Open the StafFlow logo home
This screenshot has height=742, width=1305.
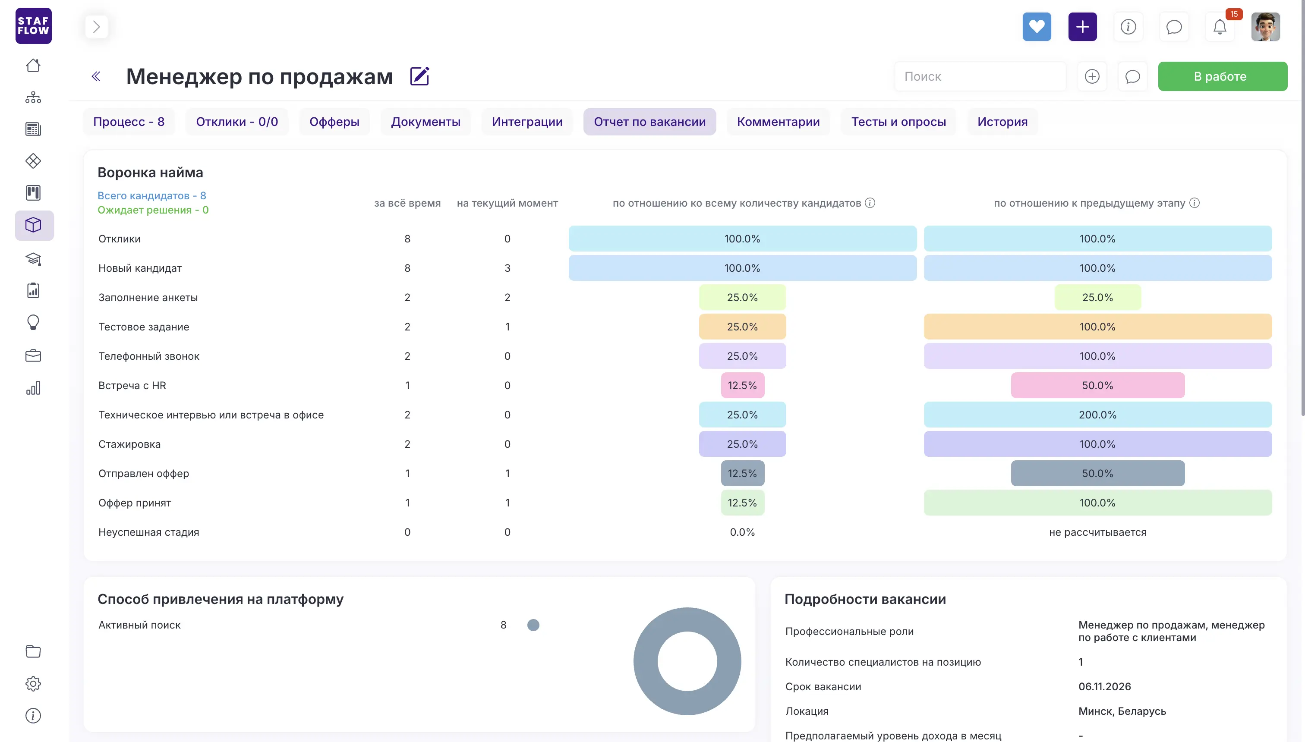pos(33,26)
